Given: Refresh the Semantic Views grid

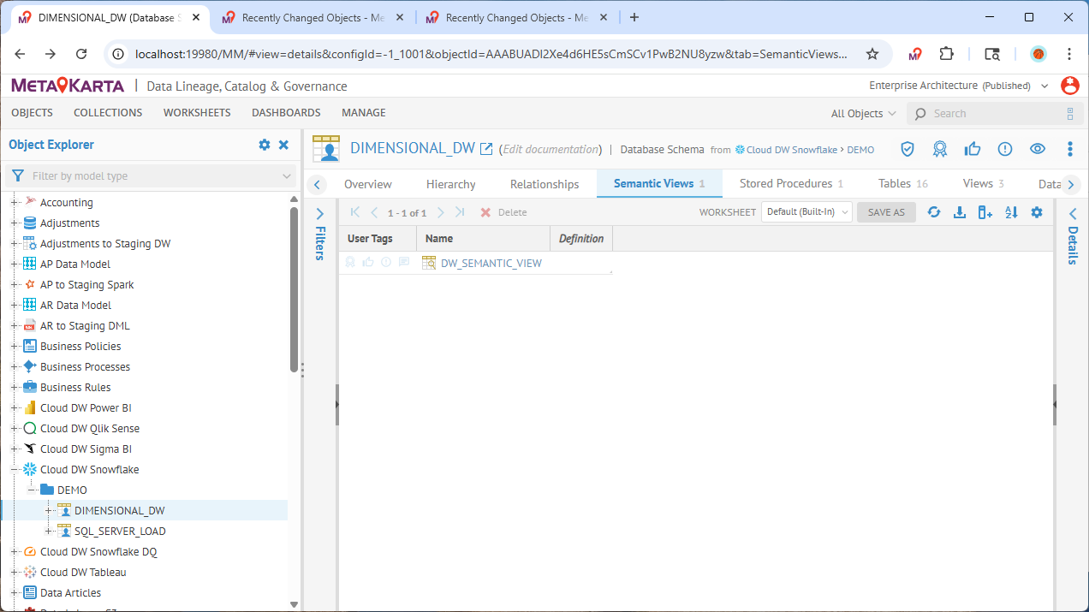Looking at the screenshot, I should (934, 212).
